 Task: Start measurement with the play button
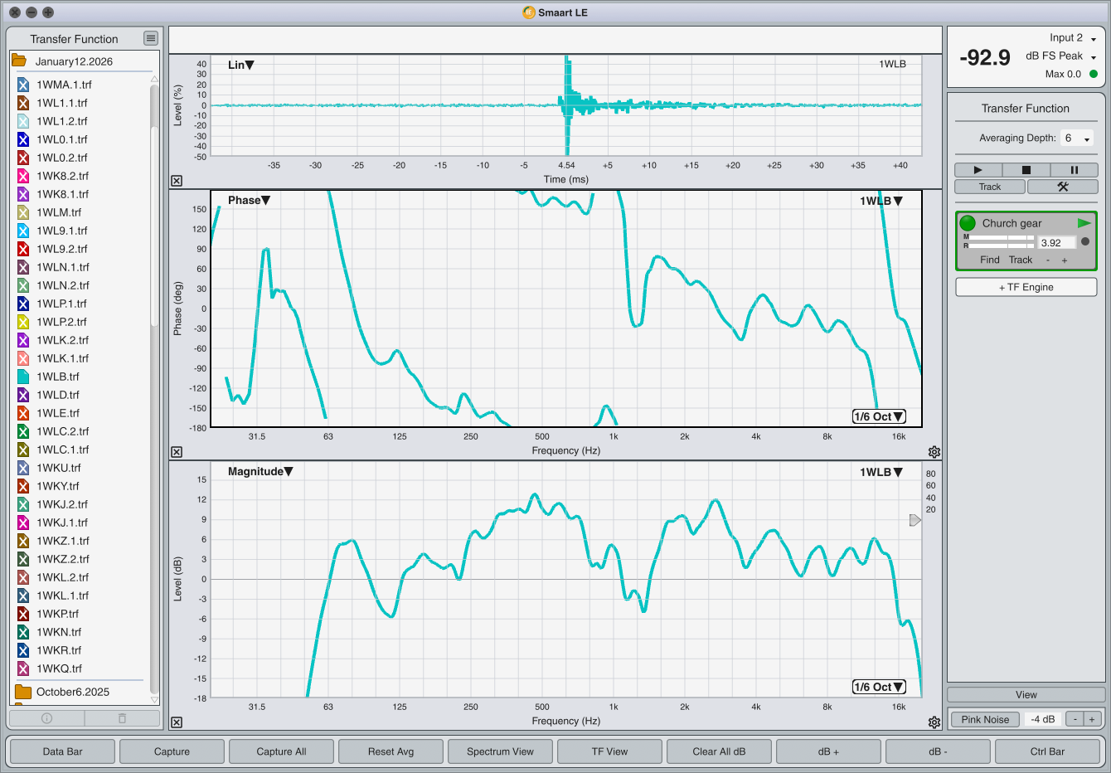point(978,170)
